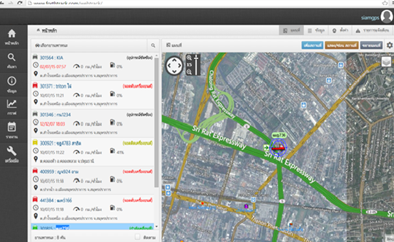The image size is (394, 242).
Task: Click the map zoom-out magnifier
Action: pyautogui.click(x=189, y=72)
